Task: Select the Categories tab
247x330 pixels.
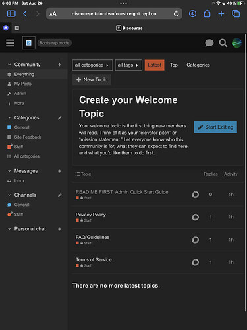Action: pyautogui.click(x=198, y=65)
